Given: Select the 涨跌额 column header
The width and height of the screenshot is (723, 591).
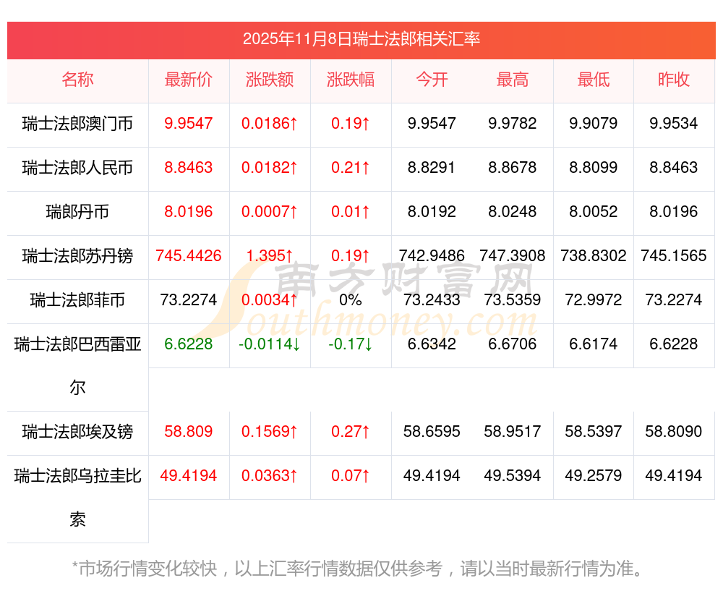Looking at the screenshot, I should (x=270, y=80).
